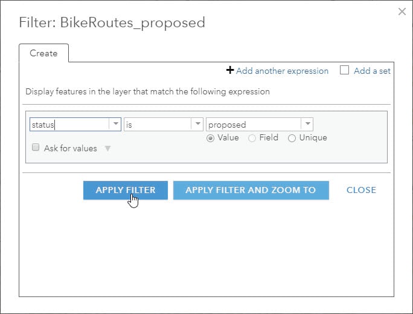Switch to the Create tab
Image resolution: width=413 pixels, height=314 pixels.
point(43,53)
